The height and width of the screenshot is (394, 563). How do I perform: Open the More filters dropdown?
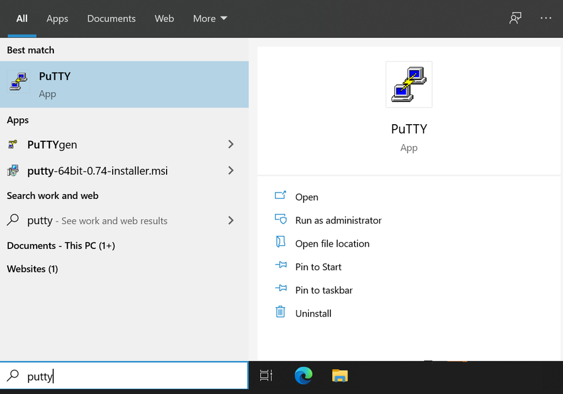pos(209,18)
